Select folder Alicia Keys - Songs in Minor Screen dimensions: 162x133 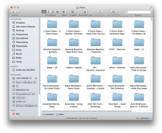click(x=74, y=100)
